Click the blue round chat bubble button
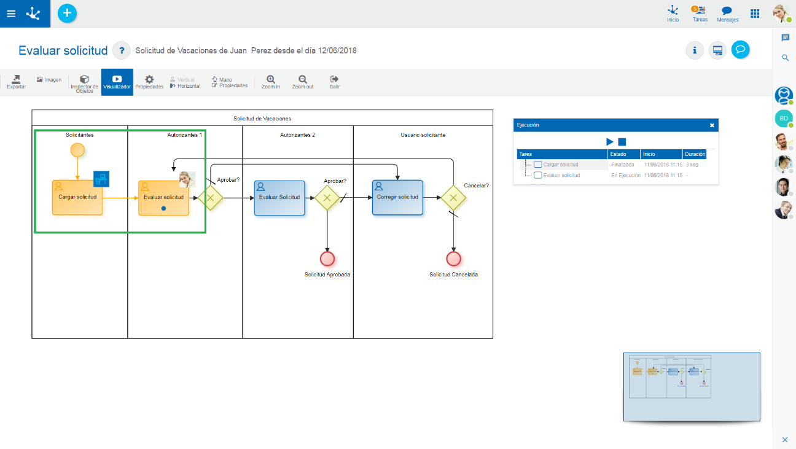Image resolution: width=796 pixels, height=449 pixels. (x=741, y=50)
